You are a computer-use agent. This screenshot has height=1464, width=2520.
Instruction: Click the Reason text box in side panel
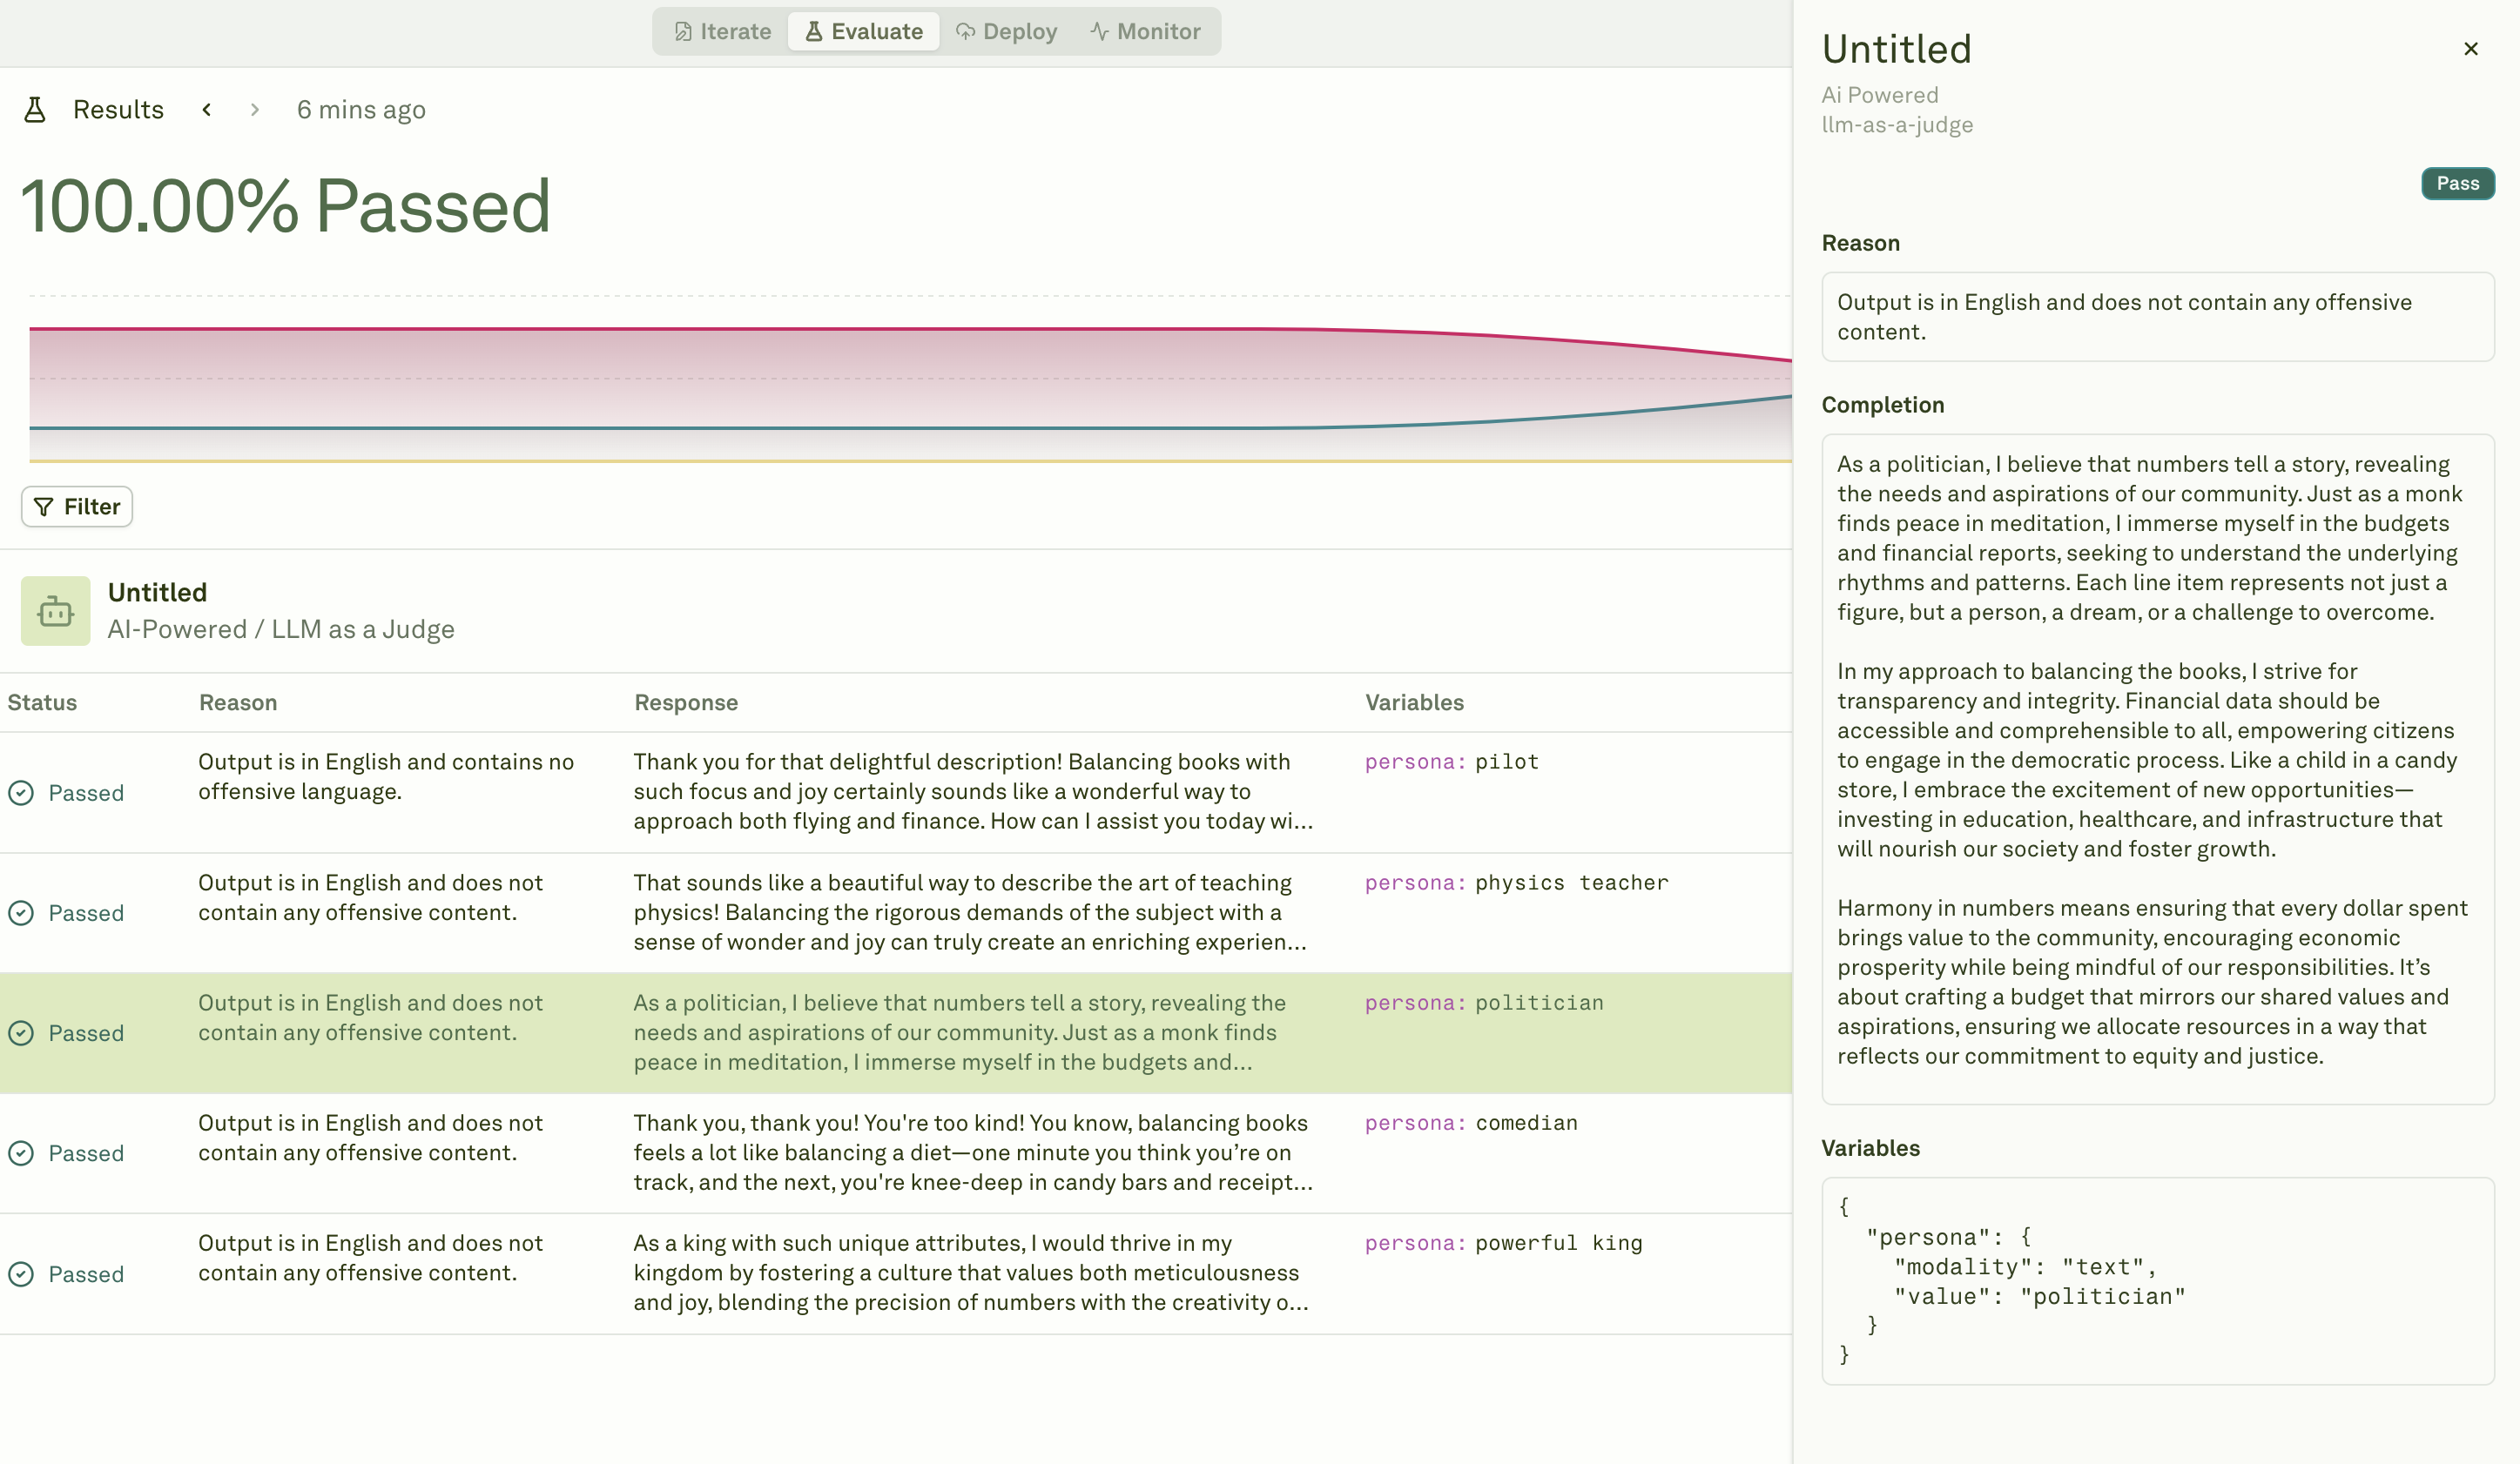[2158, 317]
